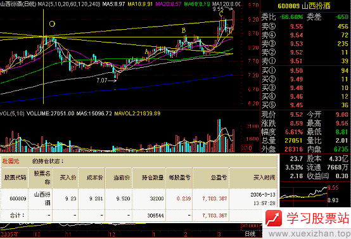The image size is (351, 239).
Task: Click the intraday mini chart thumbnail
Action: pyautogui.click(x=303, y=194)
